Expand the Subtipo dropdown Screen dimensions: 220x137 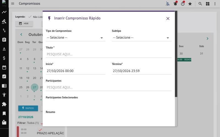(142, 38)
